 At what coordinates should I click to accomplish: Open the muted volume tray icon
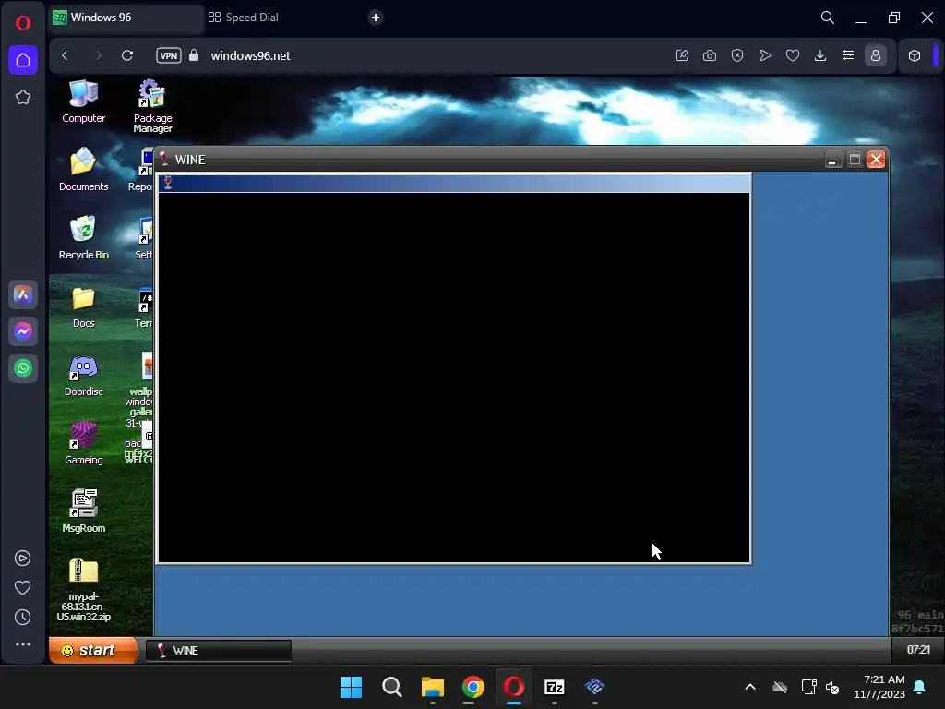[833, 687]
